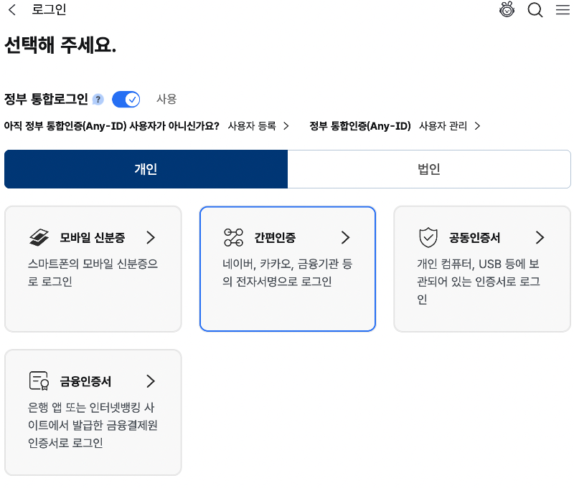Click the 로그인 page title
Image resolution: width=574 pixels, height=488 pixels.
pos(49,9)
